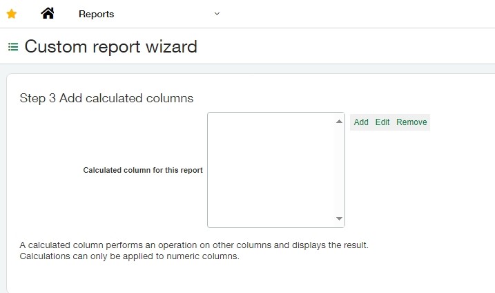The width and height of the screenshot is (495, 293).
Task: Add a new calculated column
Action: point(361,122)
